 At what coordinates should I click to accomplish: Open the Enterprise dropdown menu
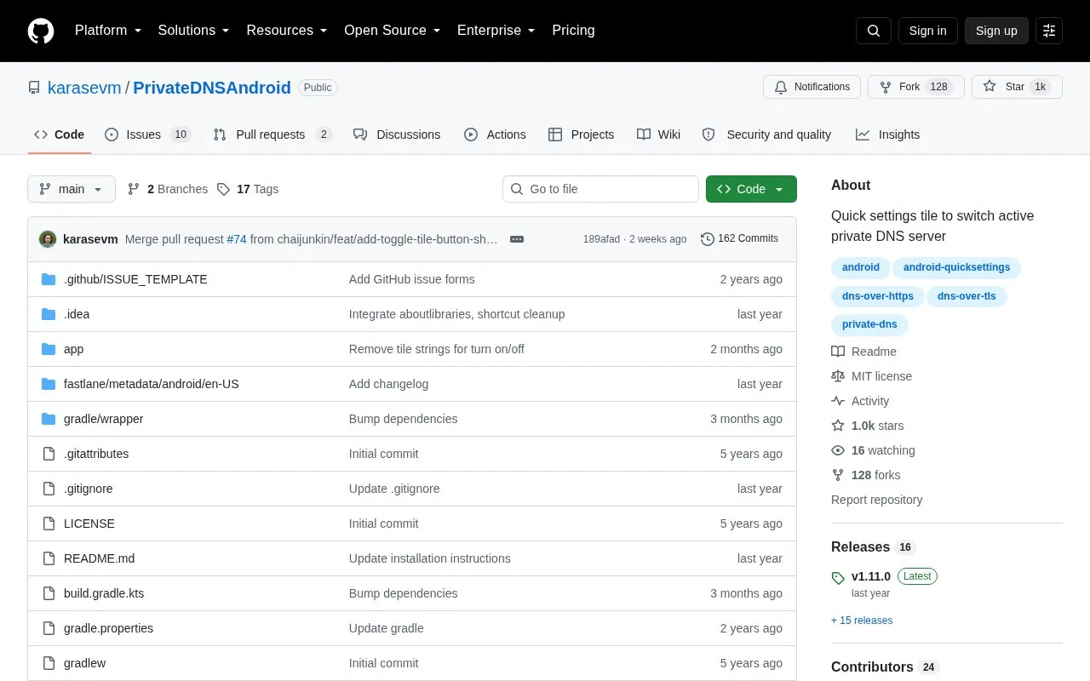tap(496, 31)
